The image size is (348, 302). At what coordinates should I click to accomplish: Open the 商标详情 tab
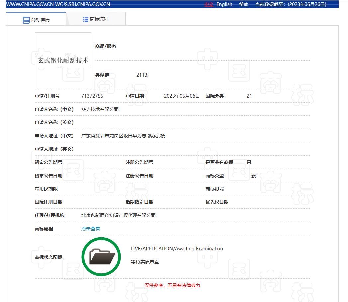(36, 19)
